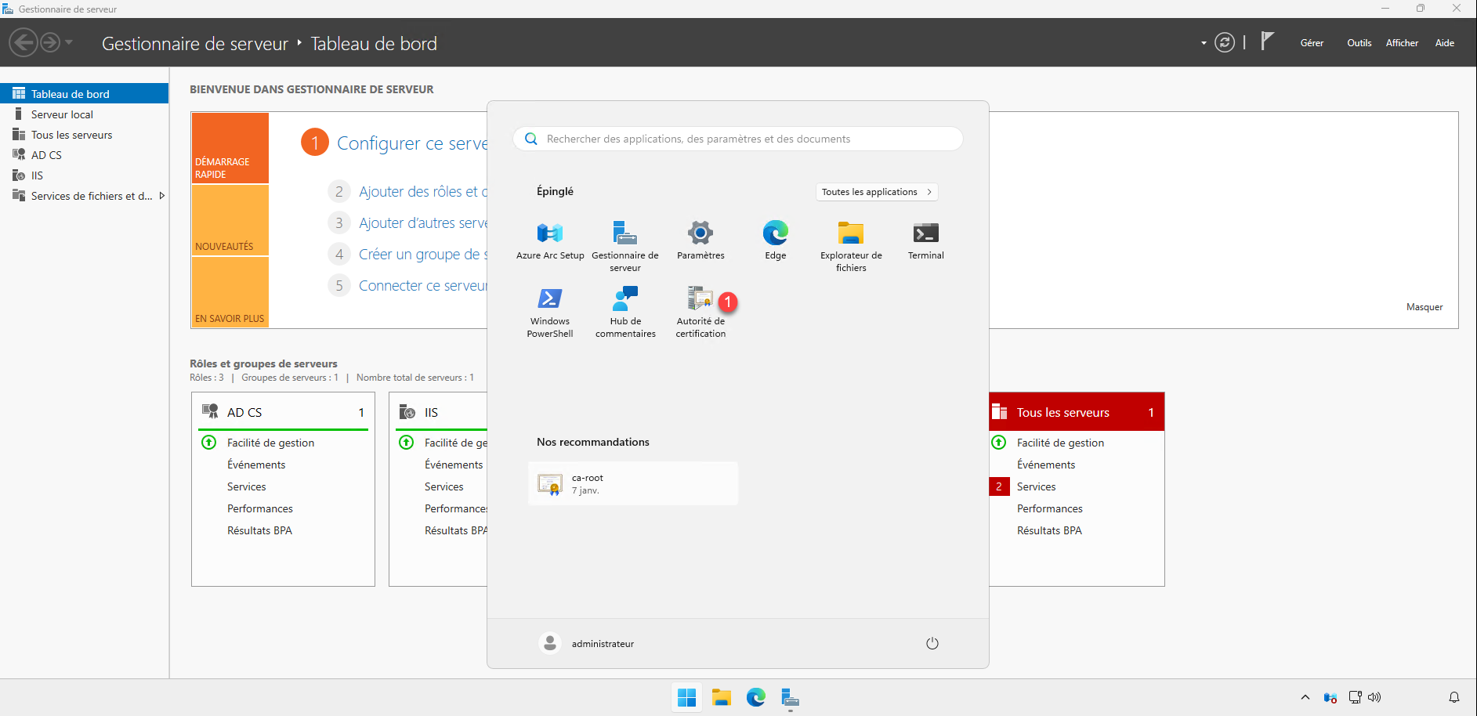The image size is (1477, 716).
Task: Click the power button in Start menu
Action: click(x=932, y=643)
